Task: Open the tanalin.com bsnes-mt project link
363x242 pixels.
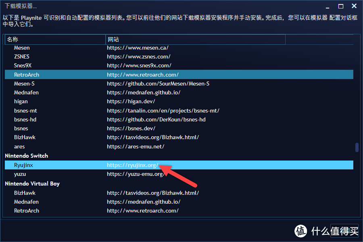Action: [x=163, y=111]
